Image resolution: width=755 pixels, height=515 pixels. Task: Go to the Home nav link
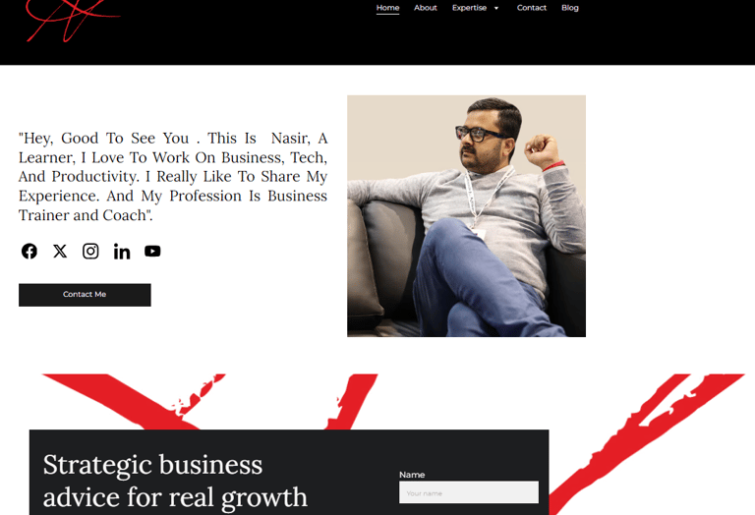pyautogui.click(x=387, y=8)
